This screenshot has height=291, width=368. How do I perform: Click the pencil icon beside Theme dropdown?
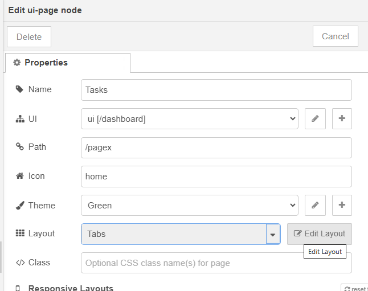pyautogui.click(x=315, y=205)
